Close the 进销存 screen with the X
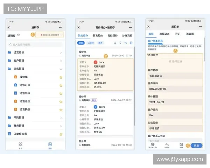Image resolution: width=210 pixels, height=168 pixels. (x=9, y=27)
